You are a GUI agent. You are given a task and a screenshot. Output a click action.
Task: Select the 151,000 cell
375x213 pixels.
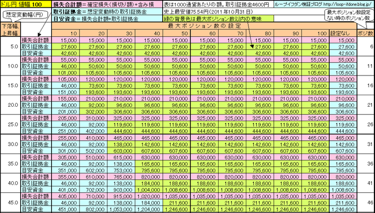click(66, 92)
